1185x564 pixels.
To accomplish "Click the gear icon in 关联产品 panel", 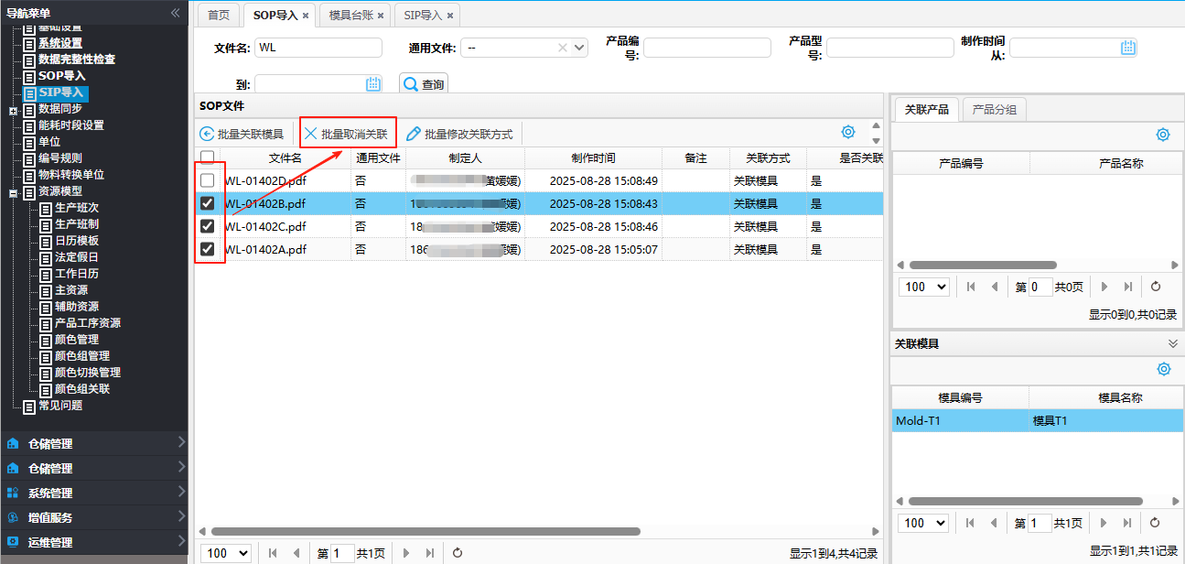I will click(1163, 135).
